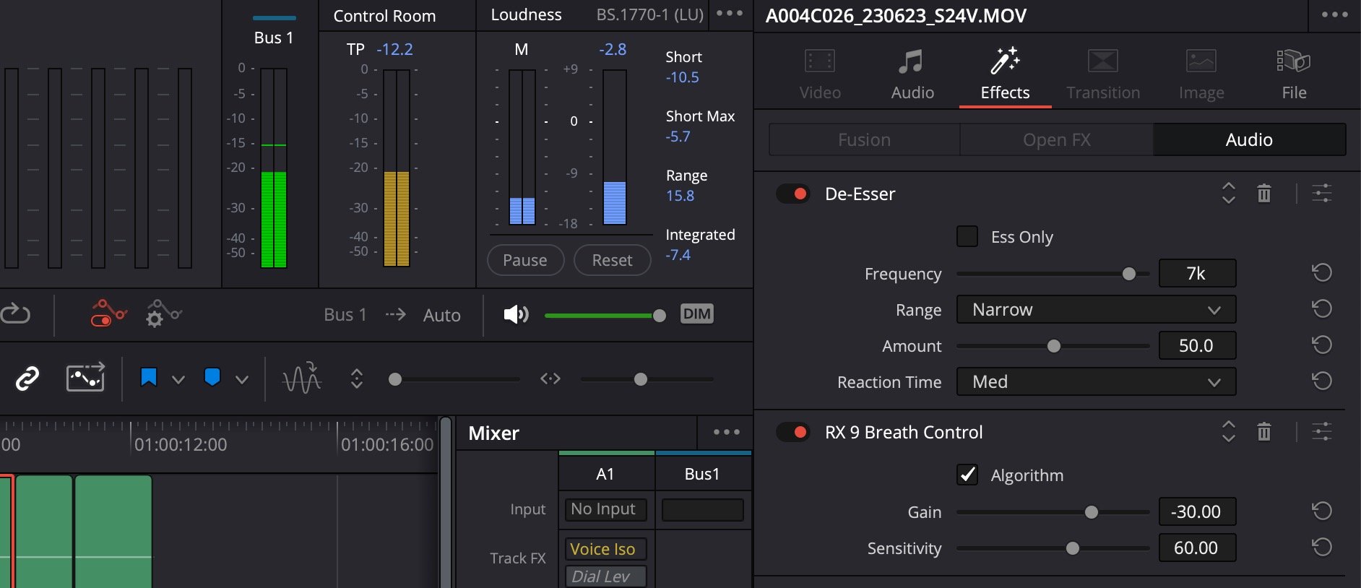Image resolution: width=1361 pixels, height=588 pixels.
Task: Open the flag color dropdown arrow
Action: [178, 379]
